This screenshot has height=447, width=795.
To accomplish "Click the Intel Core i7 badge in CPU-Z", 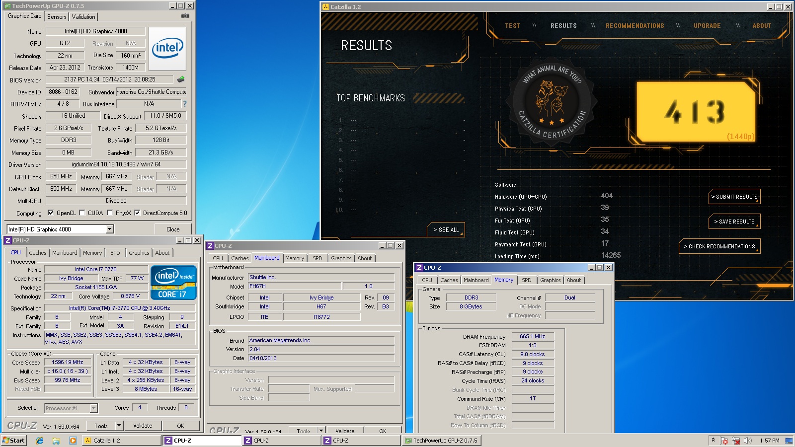I will pos(173,283).
